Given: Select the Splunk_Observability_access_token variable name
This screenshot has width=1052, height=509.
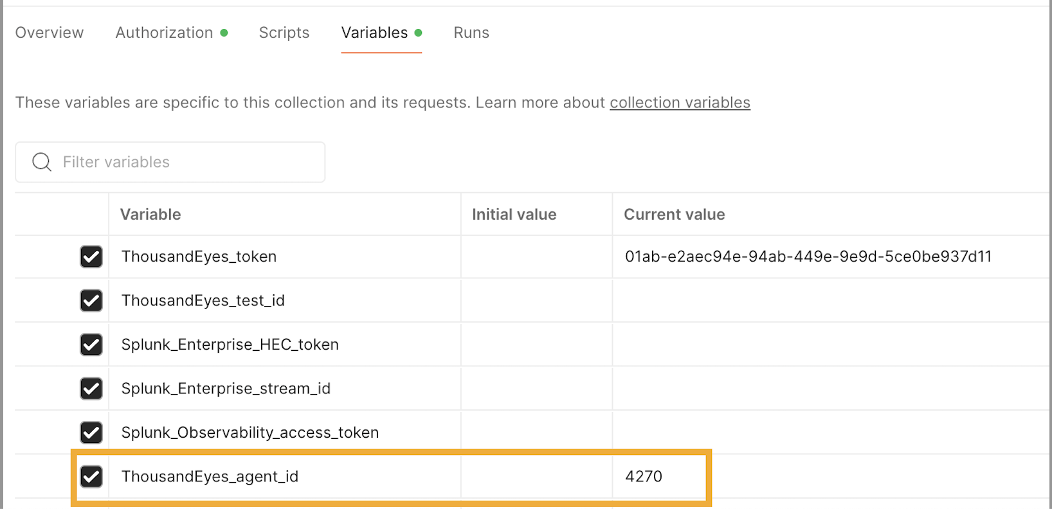Looking at the screenshot, I should coord(250,433).
